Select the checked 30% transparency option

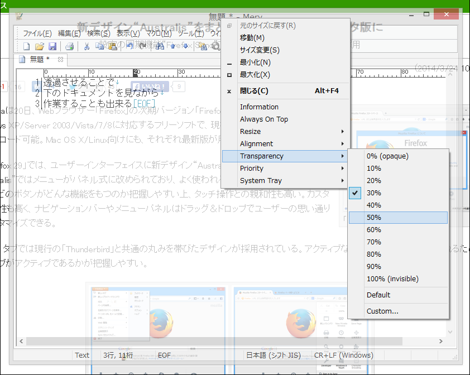pyautogui.click(x=398, y=193)
